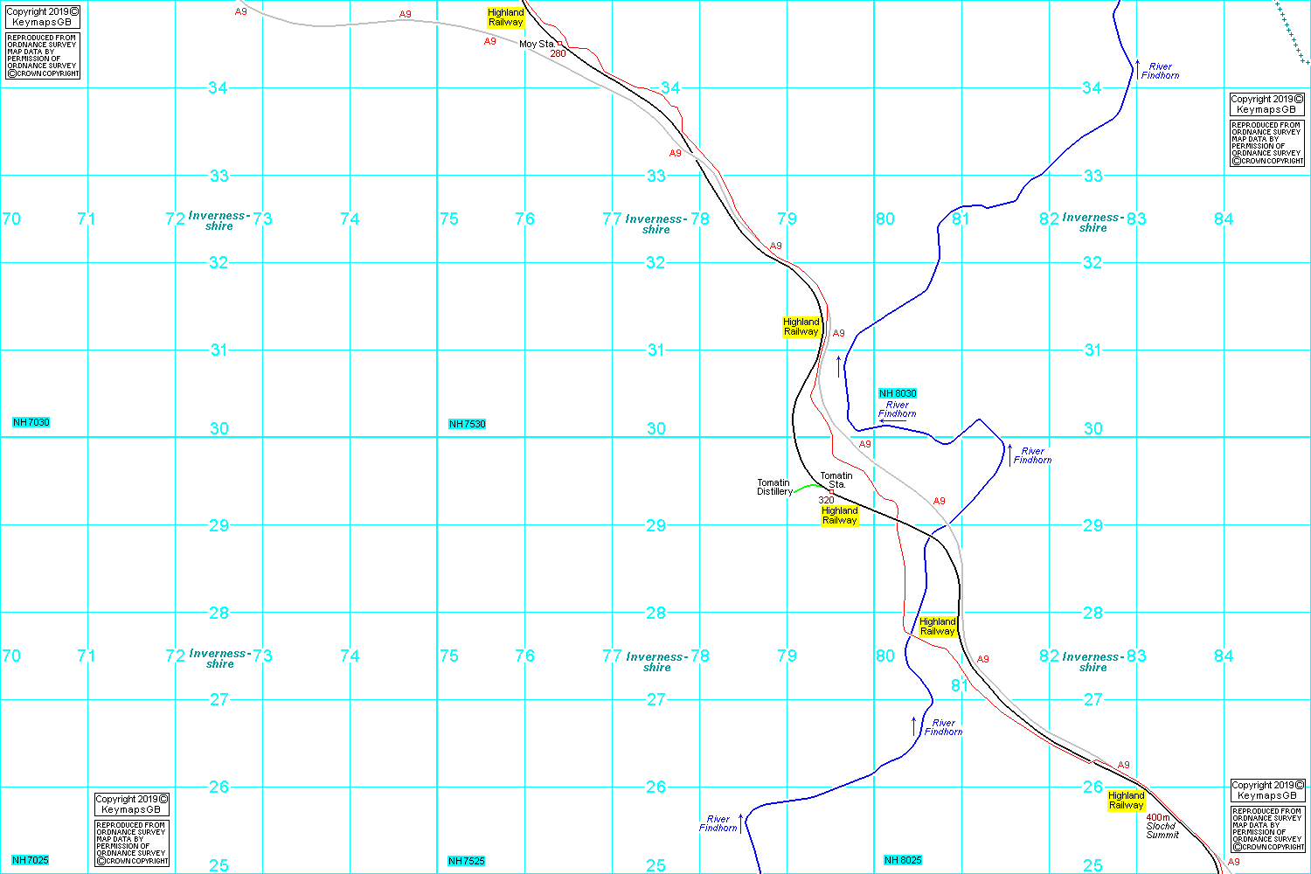Click the 400m Slochd Summit label
The width and height of the screenshot is (1311, 874).
pyautogui.click(x=1162, y=826)
